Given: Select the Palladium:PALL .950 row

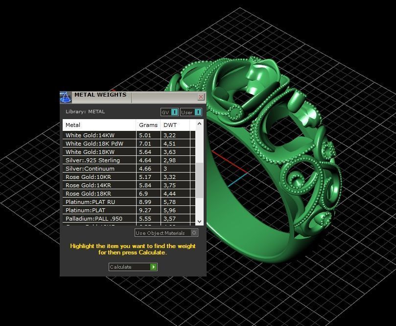Looking at the screenshot, I should (129, 219).
